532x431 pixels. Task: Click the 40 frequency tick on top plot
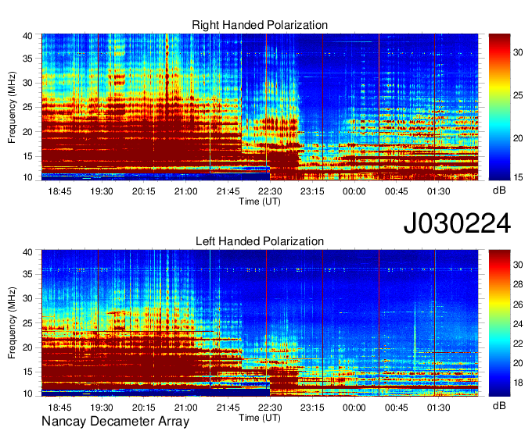27,36
